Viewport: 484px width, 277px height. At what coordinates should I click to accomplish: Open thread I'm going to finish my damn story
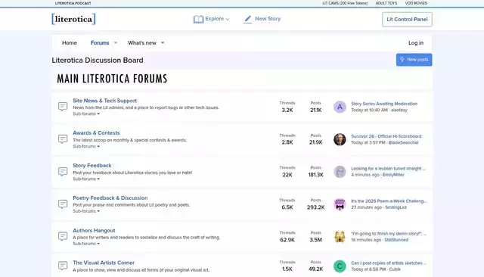(389, 234)
